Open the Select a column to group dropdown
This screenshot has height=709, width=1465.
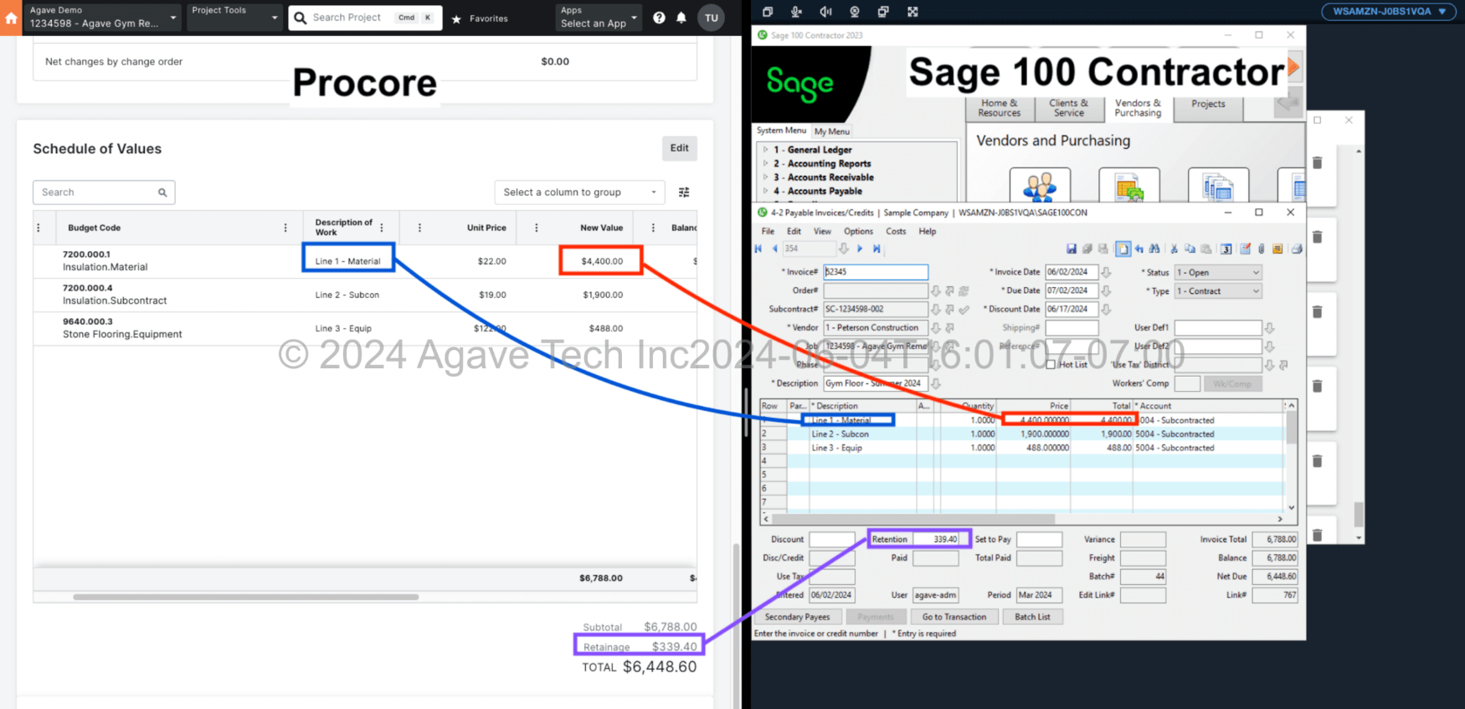pos(579,193)
